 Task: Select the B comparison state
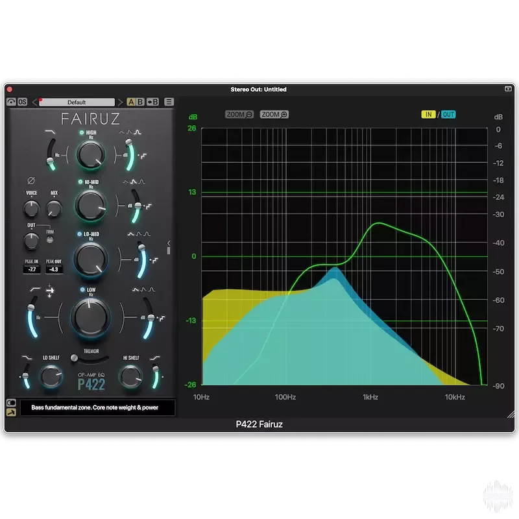tap(140, 102)
